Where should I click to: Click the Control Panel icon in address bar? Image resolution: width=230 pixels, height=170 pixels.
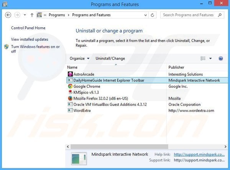coord(39,15)
